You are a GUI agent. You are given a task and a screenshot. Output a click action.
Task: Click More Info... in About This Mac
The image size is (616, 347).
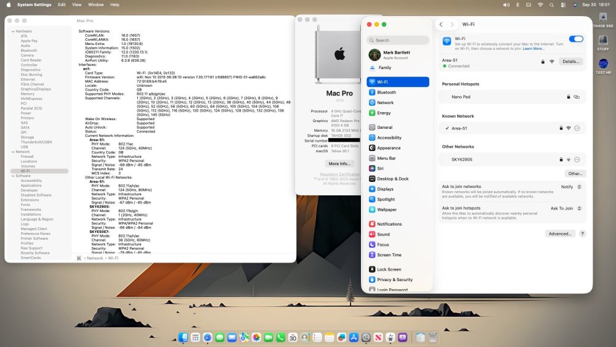(339, 163)
